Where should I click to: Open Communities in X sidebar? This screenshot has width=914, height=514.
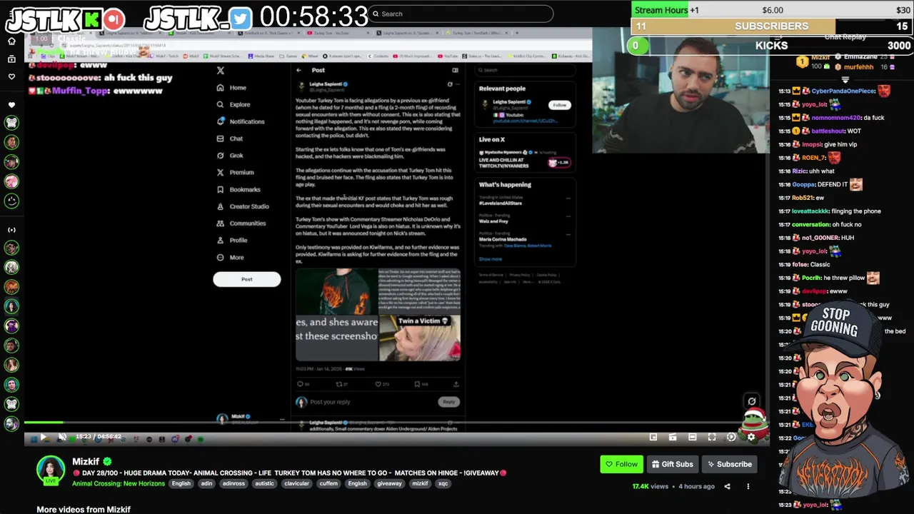[241, 223]
